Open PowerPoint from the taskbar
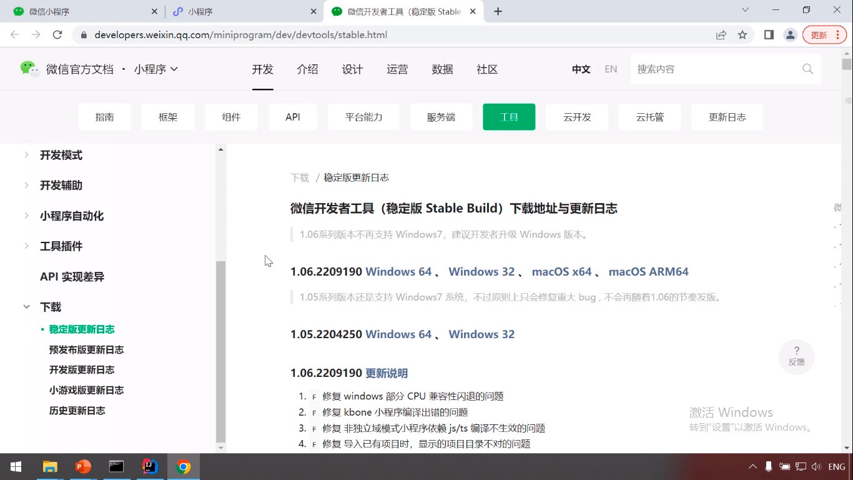Image resolution: width=853 pixels, height=480 pixels. point(83,466)
